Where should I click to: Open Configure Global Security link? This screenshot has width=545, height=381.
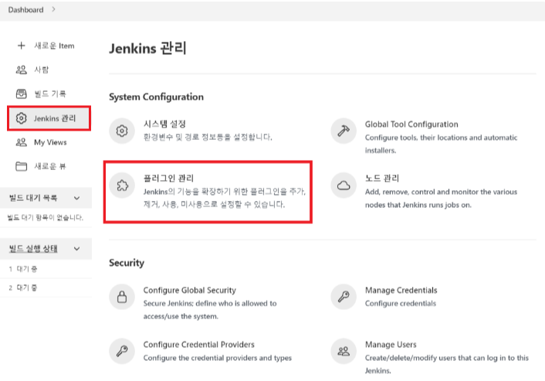coord(189,290)
